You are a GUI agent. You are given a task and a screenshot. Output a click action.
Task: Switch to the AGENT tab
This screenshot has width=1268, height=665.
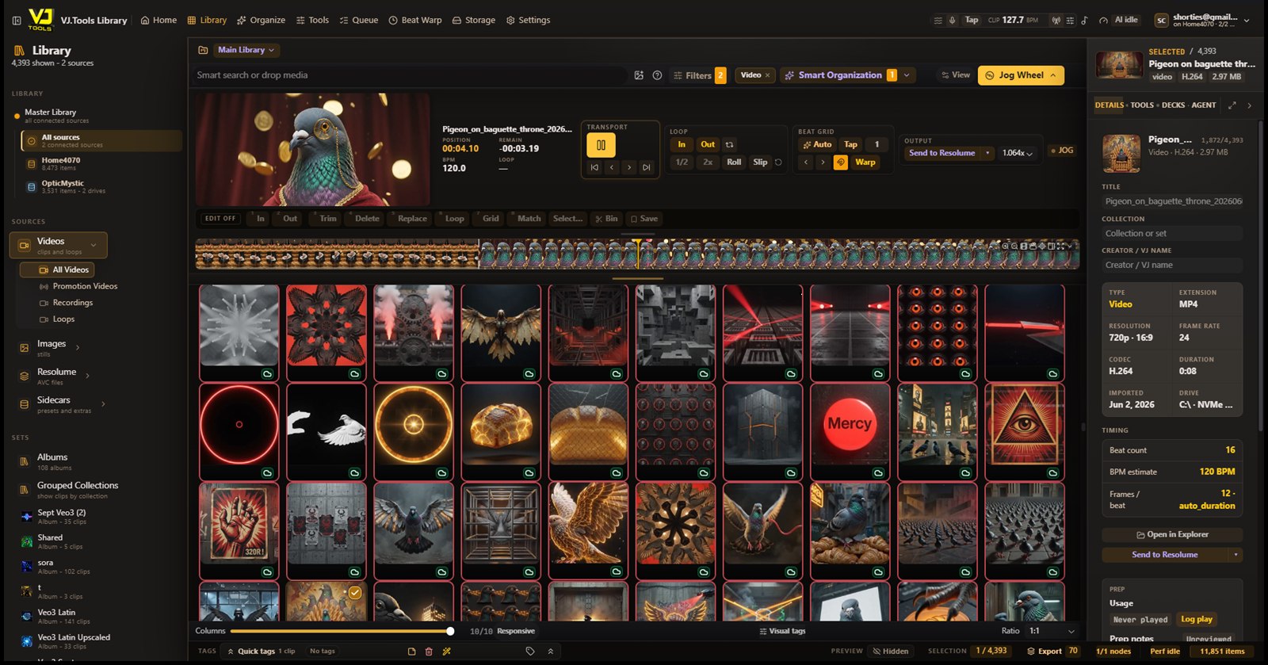tap(1203, 105)
